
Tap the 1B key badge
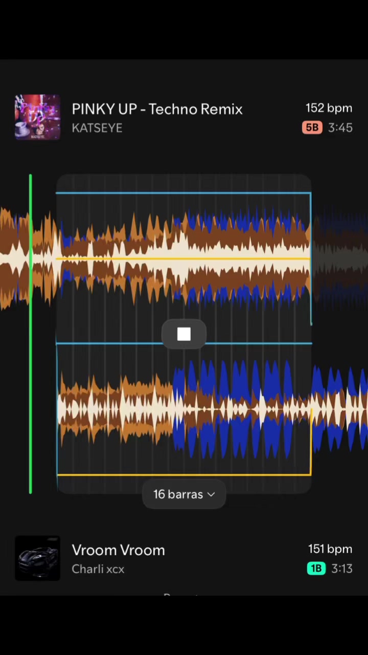[x=316, y=568]
